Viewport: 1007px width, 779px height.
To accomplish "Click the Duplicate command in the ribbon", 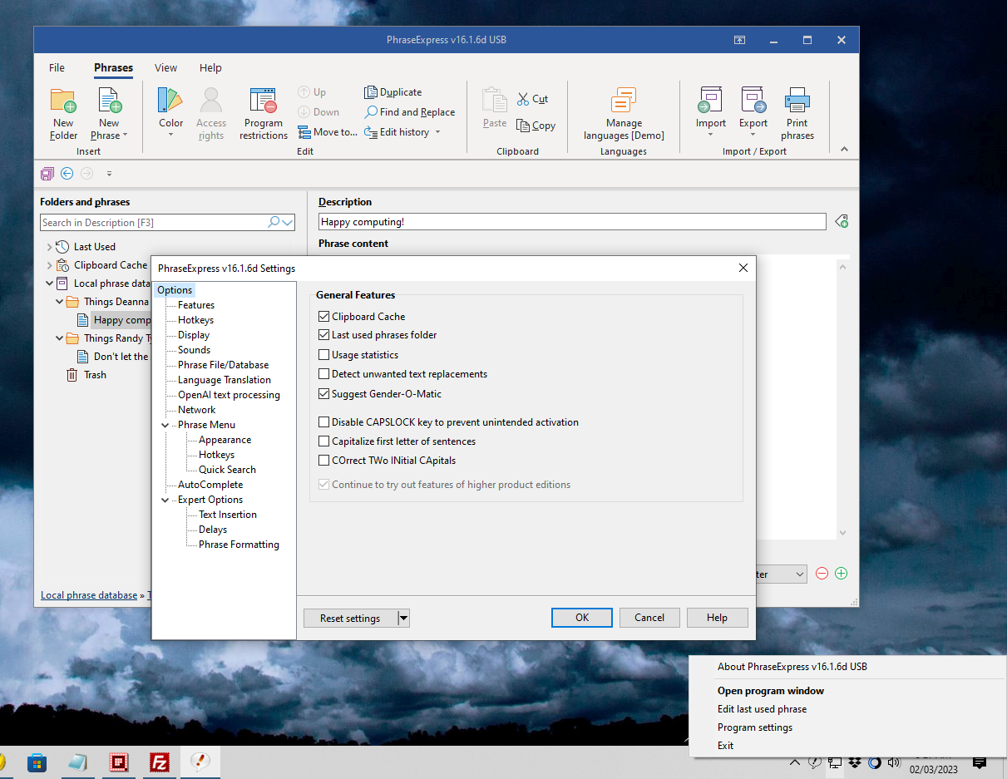I will (x=392, y=92).
